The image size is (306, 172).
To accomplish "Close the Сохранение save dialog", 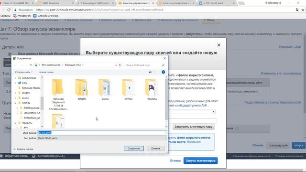I will 164,58.
